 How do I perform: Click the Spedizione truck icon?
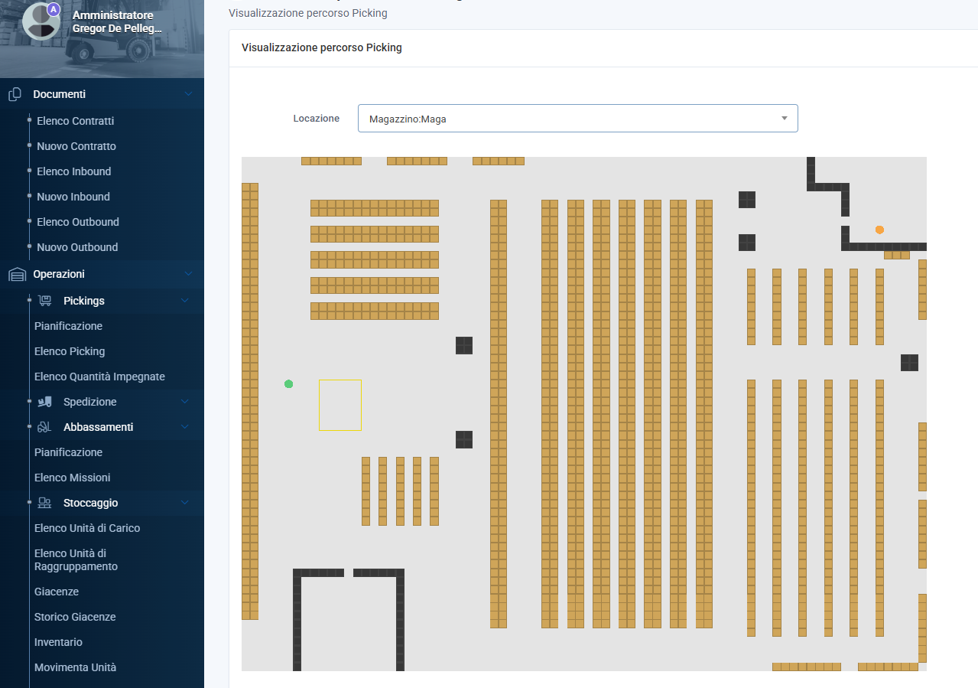(45, 402)
